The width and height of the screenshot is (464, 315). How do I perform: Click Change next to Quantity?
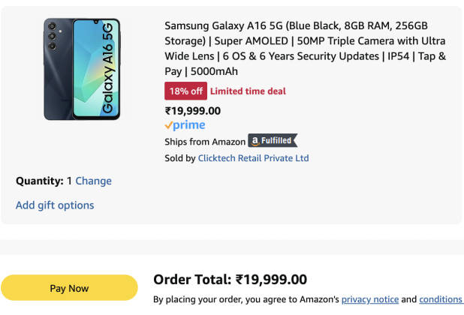[93, 181]
